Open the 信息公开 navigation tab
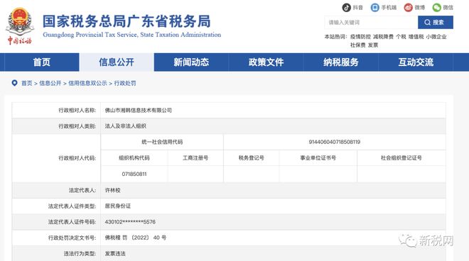The width and height of the screenshot is (469, 261). click(117, 62)
